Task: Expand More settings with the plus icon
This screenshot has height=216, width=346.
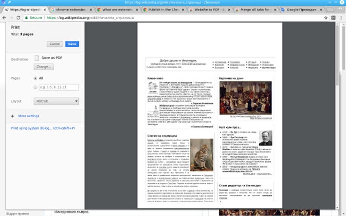Action: 12,116
